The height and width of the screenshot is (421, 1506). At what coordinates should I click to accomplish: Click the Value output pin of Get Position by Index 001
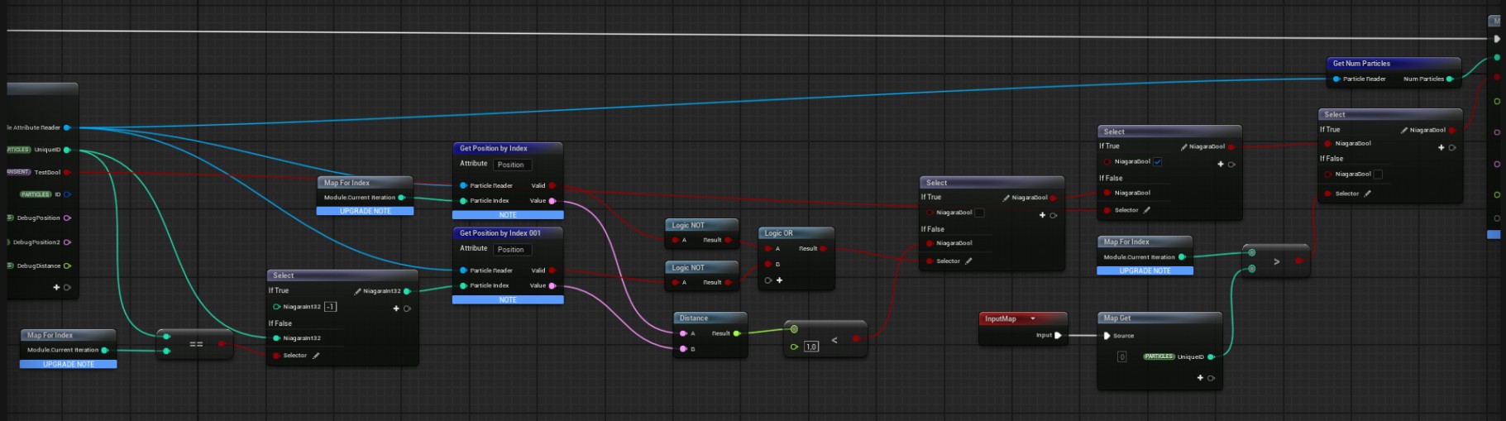pyautogui.click(x=552, y=286)
